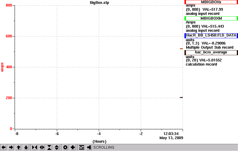
Task: Select the green MBIGBOXM curve legend
Action: [x=211, y=18]
